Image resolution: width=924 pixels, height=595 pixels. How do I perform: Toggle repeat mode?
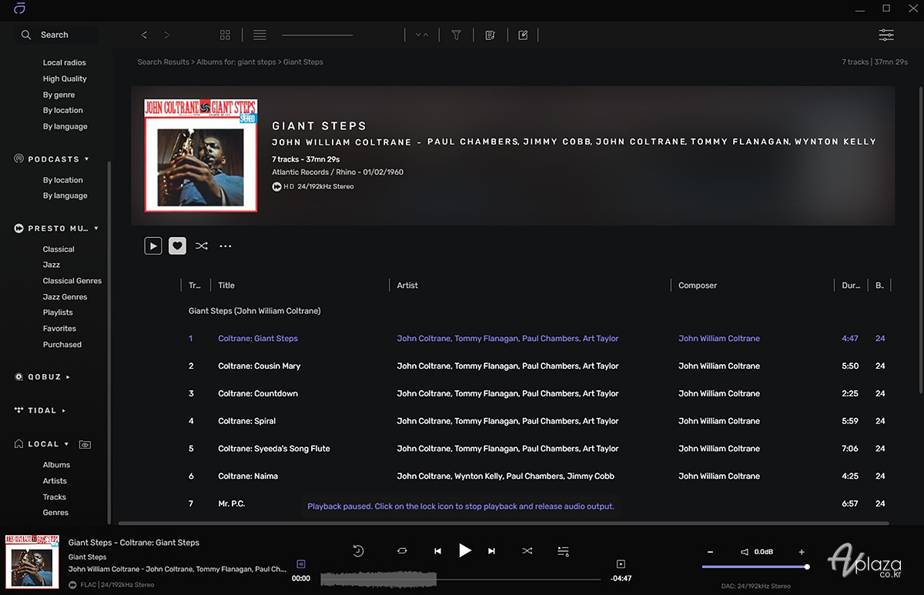pos(402,551)
